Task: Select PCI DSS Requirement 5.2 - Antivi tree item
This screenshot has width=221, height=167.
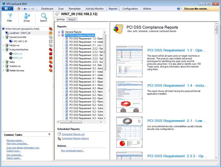Action: click(x=86, y=68)
